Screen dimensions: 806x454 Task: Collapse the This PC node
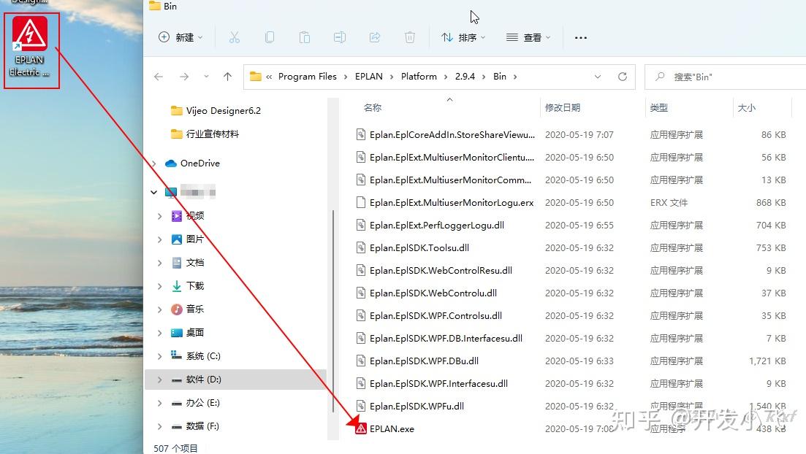pyautogui.click(x=153, y=192)
